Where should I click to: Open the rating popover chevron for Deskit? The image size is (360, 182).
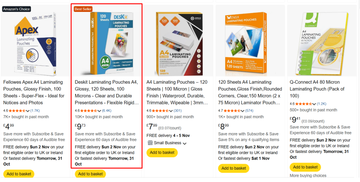pos(99,111)
